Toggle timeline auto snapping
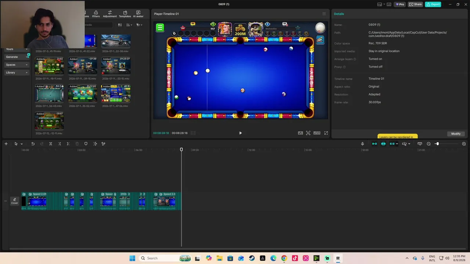470x264 pixels. [x=383, y=144]
